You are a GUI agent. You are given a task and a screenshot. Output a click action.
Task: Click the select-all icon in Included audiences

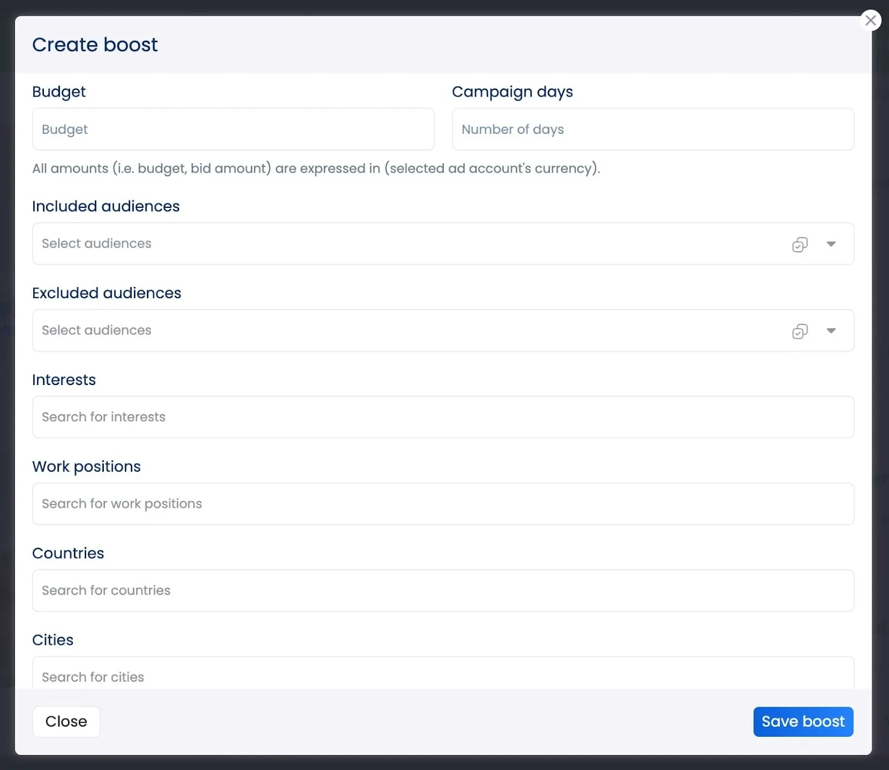click(x=800, y=244)
